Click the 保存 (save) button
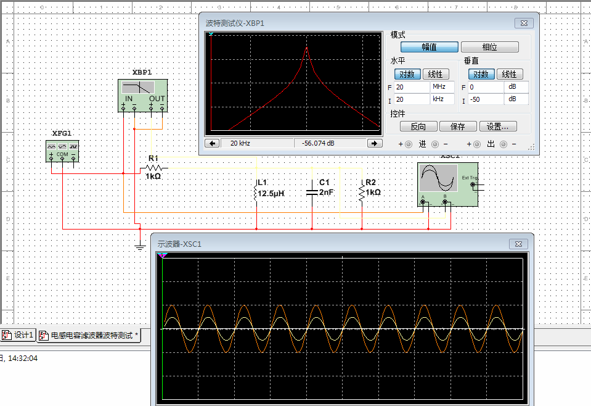591x406 pixels. point(458,126)
